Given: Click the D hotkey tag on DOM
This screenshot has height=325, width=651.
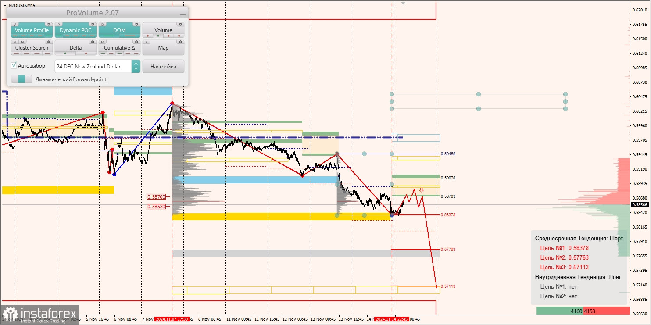Looking at the screenshot, I should (103, 25).
